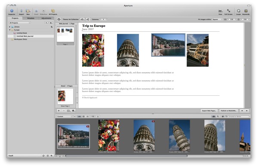Collapse the Europe project triangle
Image resolution: width=258 pixels, height=167 pixels.
pyautogui.click(x=9, y=30)
